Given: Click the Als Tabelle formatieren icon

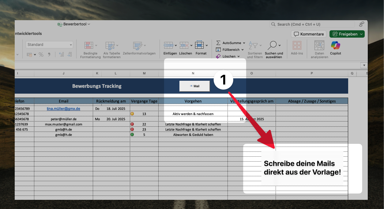Looking at the screenshot, I should pos(110,46).
